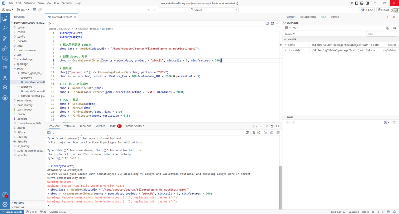Open the Manage gear icon

5,204
